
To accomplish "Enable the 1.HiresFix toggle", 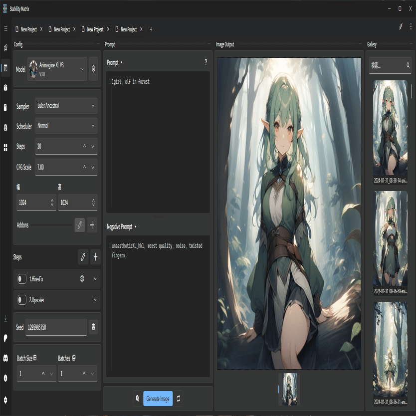I will (21, 279).
